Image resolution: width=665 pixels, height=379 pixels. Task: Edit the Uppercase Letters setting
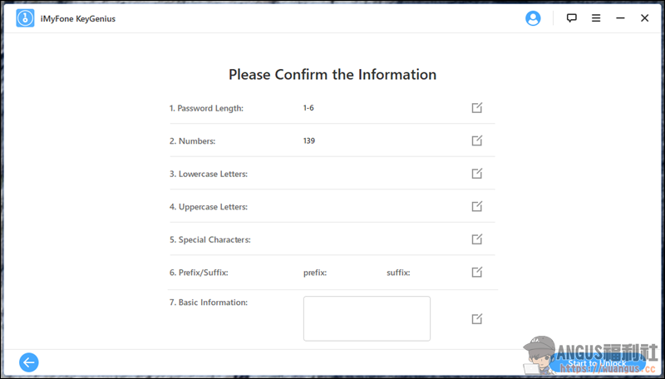[477, 206]
